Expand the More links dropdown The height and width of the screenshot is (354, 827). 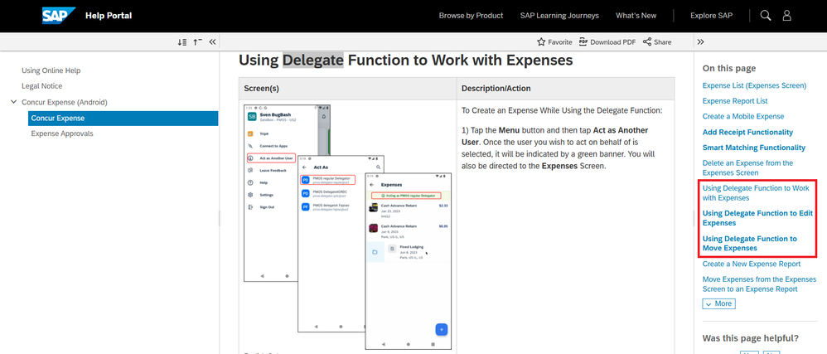pos(718,304)
